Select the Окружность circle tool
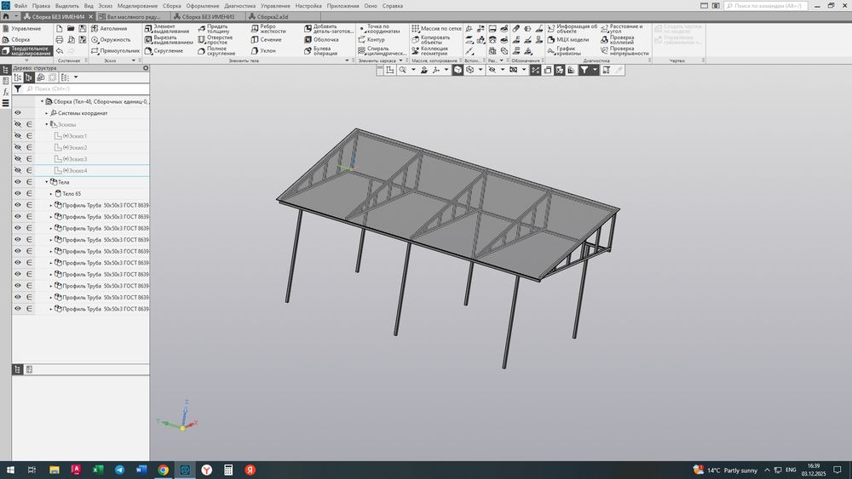Viewport: 852px width, 479px height. pyautogui.click(x=110, y=40)
